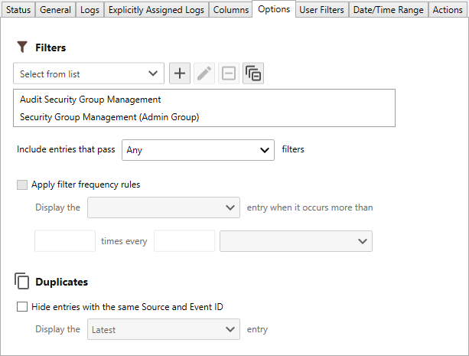Click the edit filter pencil icon
The image size is (469, 356).
pyautogui.click(x=204, y=73)
